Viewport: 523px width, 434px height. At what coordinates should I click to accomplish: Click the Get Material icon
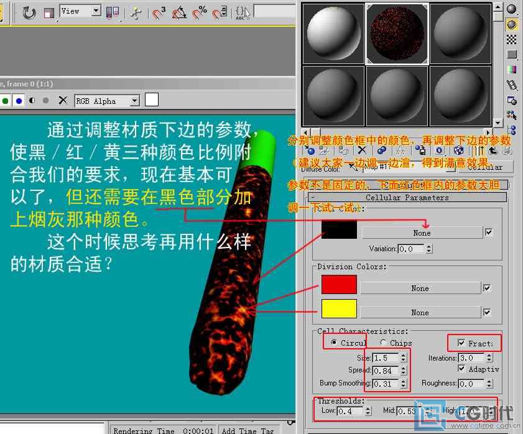point(310,150)
